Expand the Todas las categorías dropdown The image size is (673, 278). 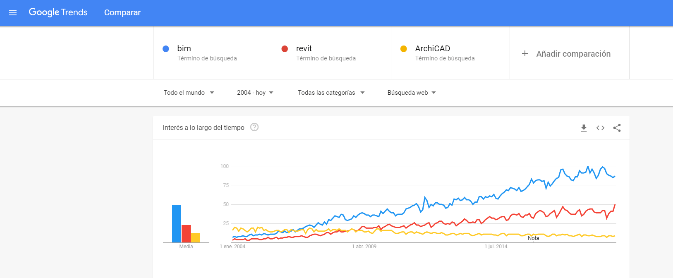(x=331, y=93)
